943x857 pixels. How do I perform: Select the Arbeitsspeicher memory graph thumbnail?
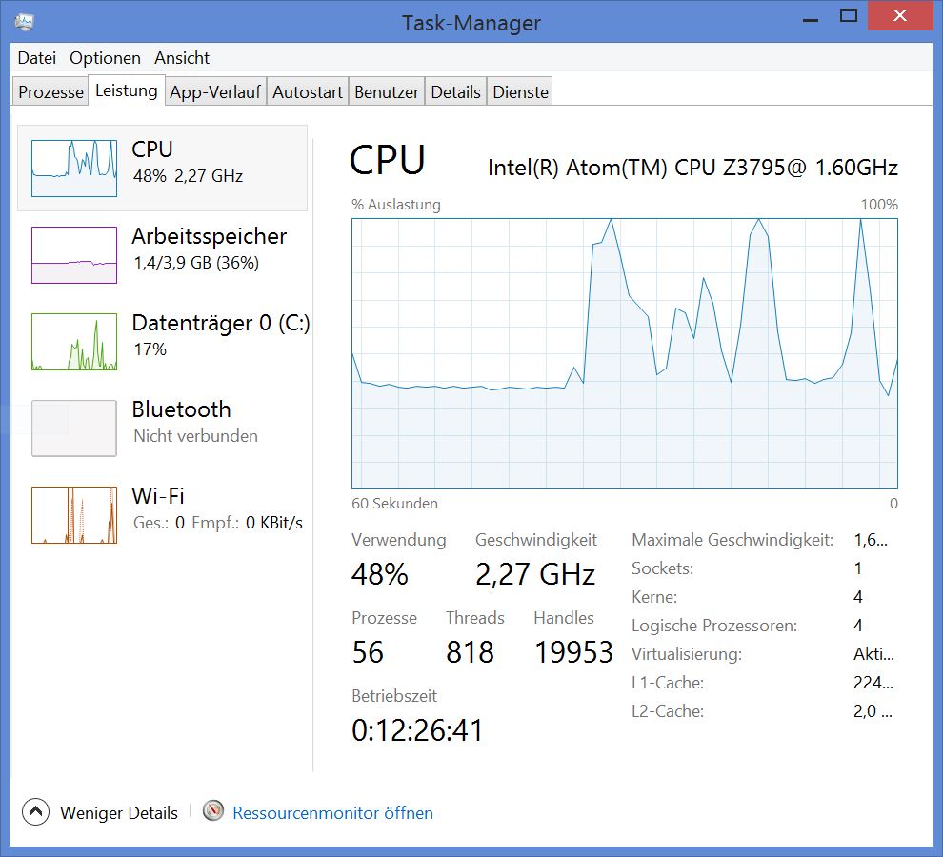[x=74, y=254]
